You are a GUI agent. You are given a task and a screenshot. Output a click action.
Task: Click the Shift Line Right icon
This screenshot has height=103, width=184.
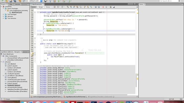click(99, 7)
